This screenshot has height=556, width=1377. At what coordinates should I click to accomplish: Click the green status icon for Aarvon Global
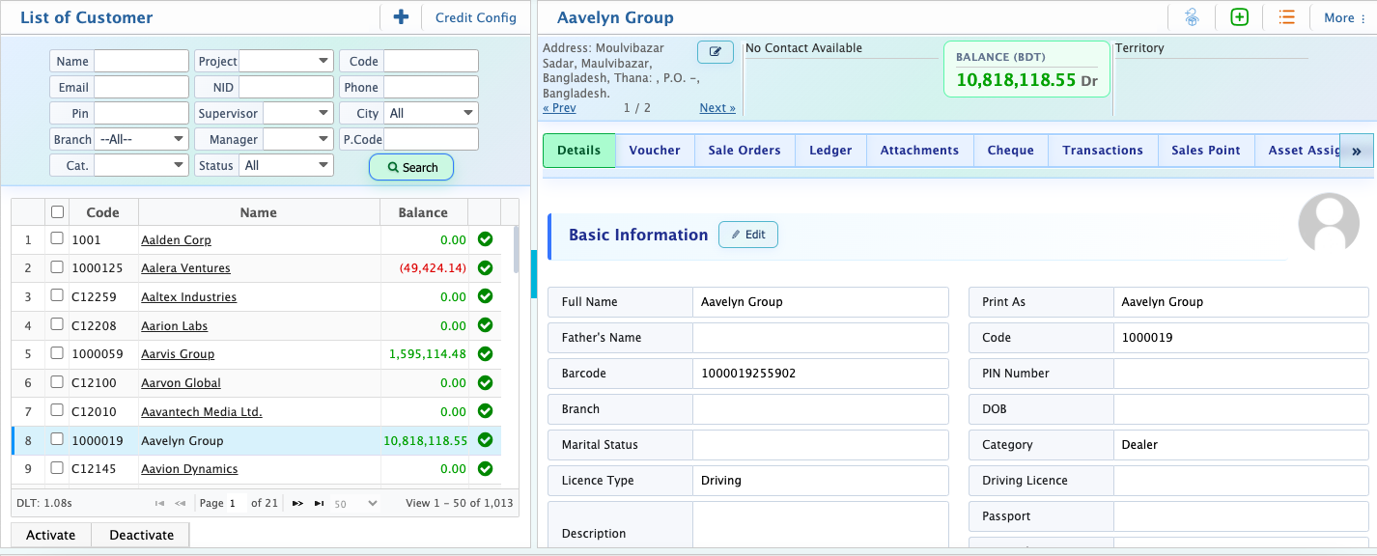click(x=485, y=383)
